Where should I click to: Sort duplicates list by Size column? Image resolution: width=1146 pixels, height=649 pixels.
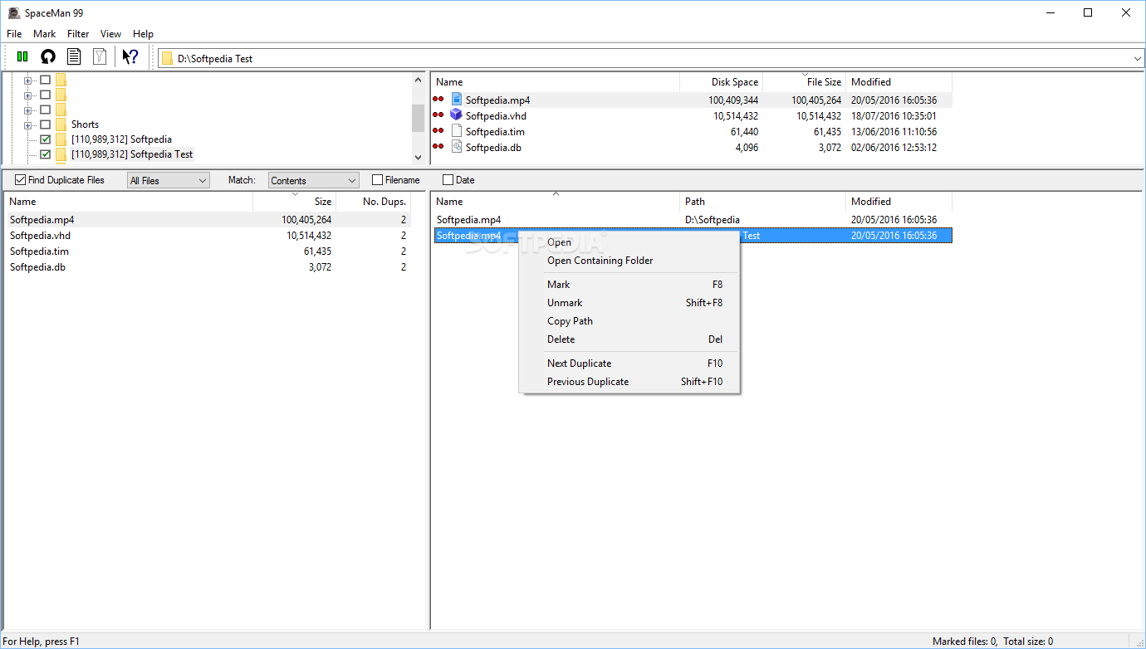(x=294, y=202)
